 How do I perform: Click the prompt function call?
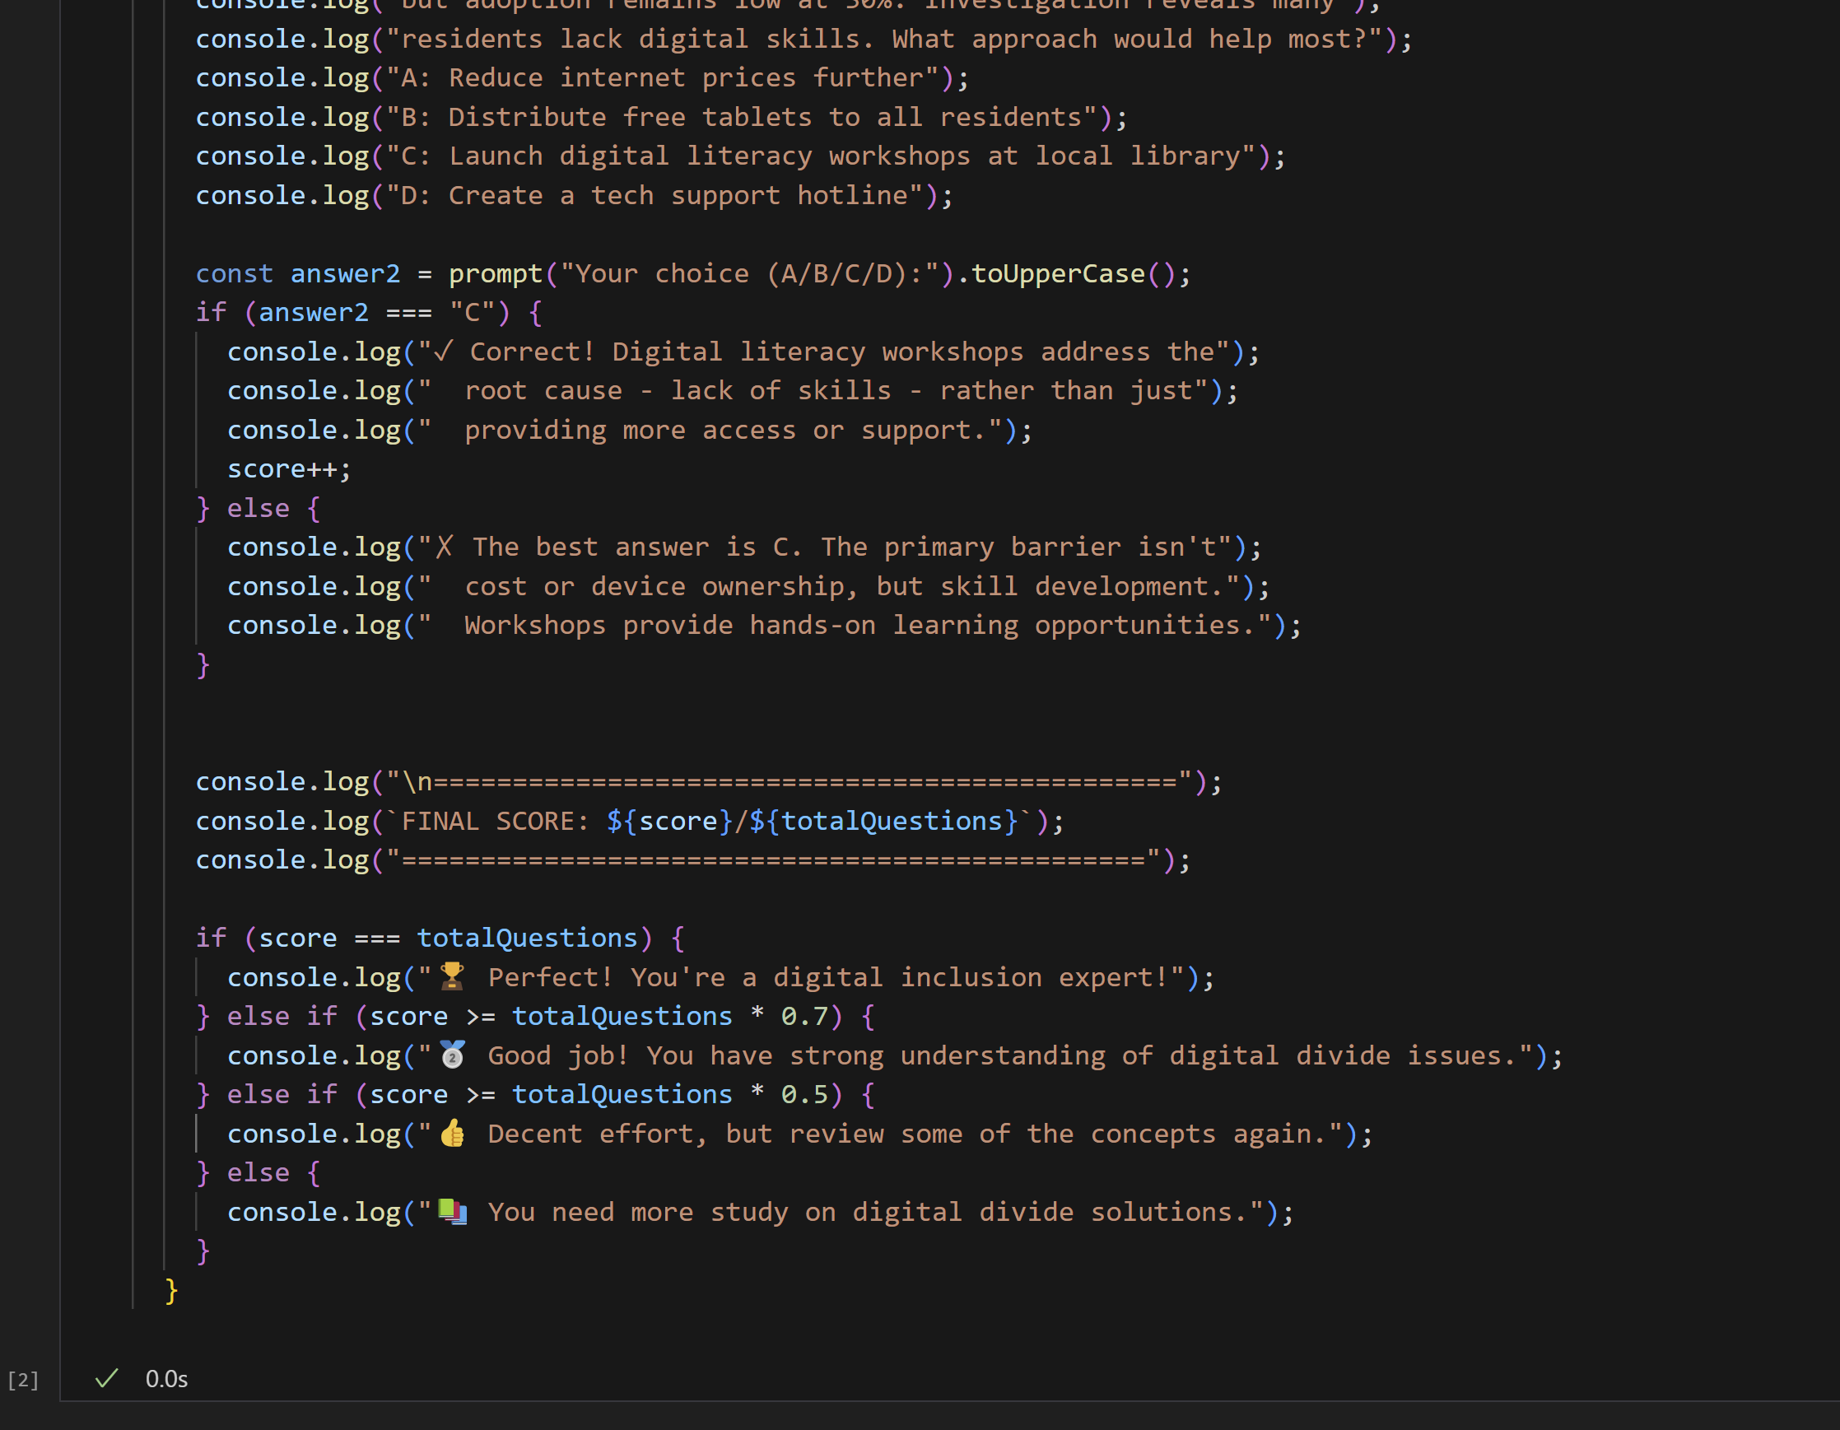pyautogui.click(x=495, y=273)
